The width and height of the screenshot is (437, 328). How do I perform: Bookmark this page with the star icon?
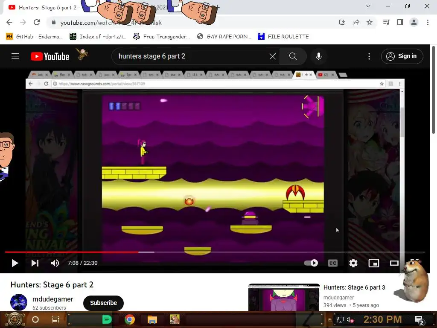370,22
